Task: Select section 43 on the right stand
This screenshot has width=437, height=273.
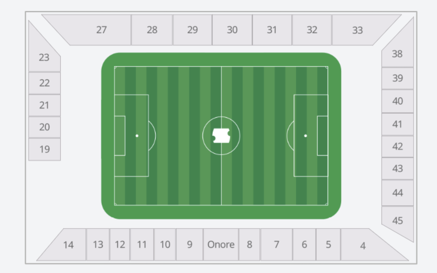Action: click(x=397, y=169)
